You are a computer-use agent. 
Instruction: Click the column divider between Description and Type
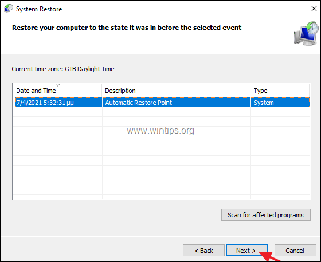point(250,91)
